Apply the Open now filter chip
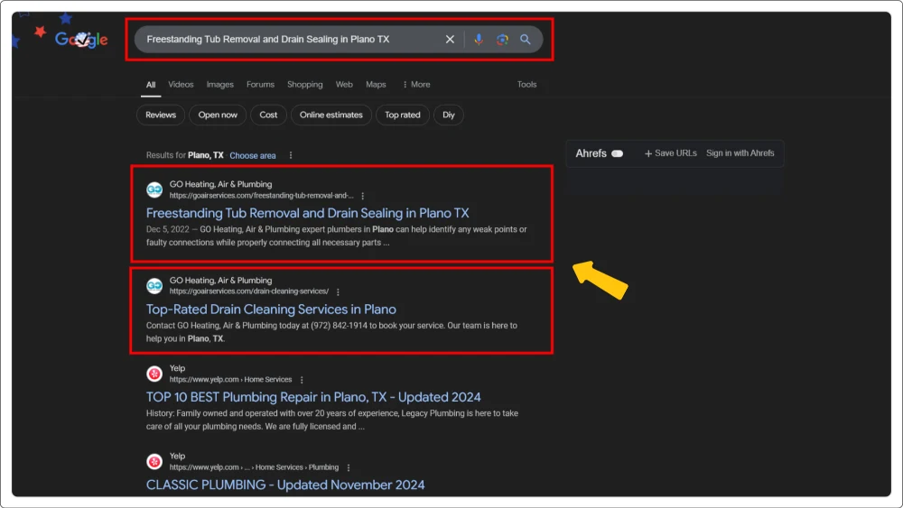Screen dimensions: 903x508 [218, 115]
